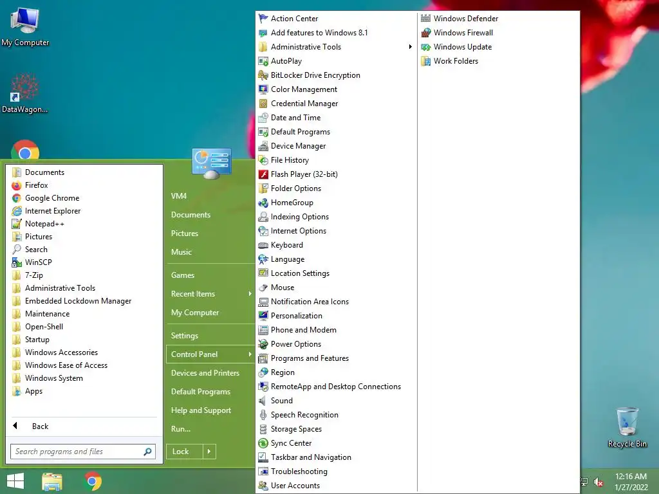Open the Credential Manager icon

tap(263, 104)
